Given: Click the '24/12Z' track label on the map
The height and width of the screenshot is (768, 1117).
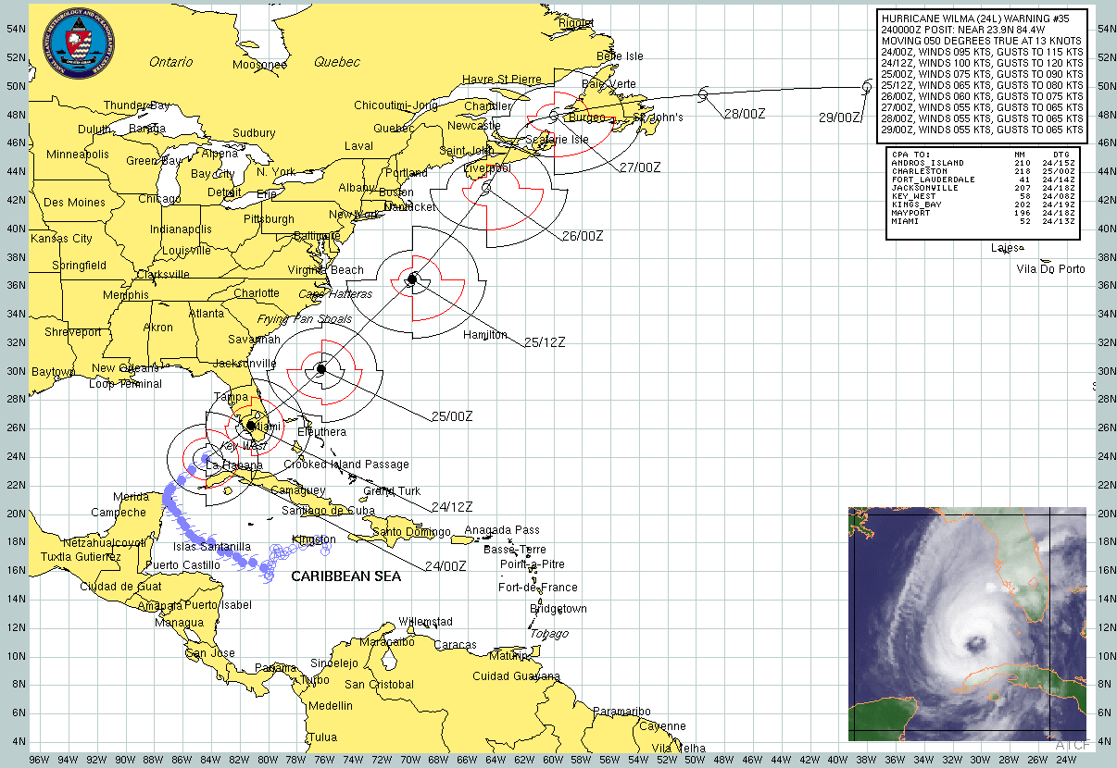Looking at the screenshot, I should point(452,506).
